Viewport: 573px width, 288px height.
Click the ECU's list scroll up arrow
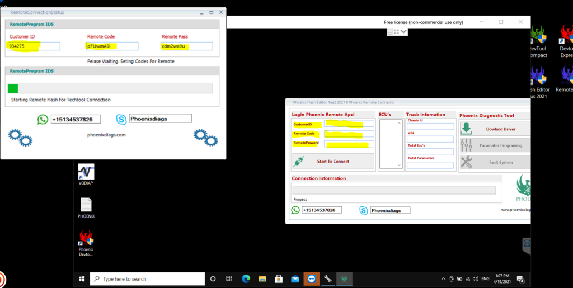tap(399, 123)
